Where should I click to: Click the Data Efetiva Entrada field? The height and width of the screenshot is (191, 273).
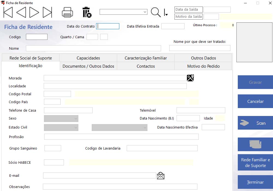coord(173,26)
